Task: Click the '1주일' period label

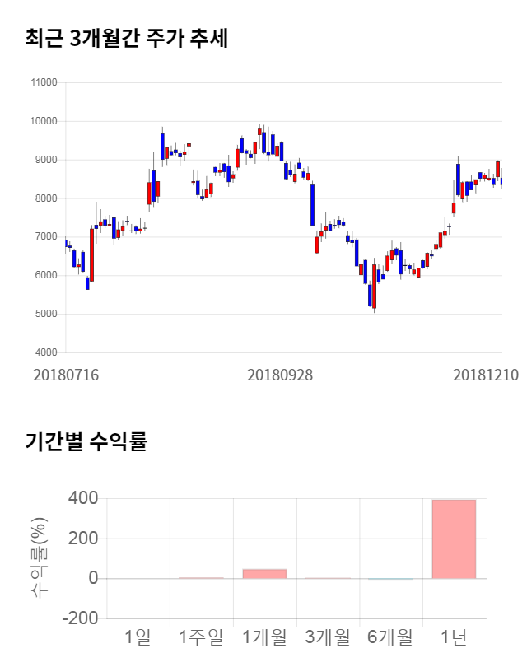Action: click(201, 637)
